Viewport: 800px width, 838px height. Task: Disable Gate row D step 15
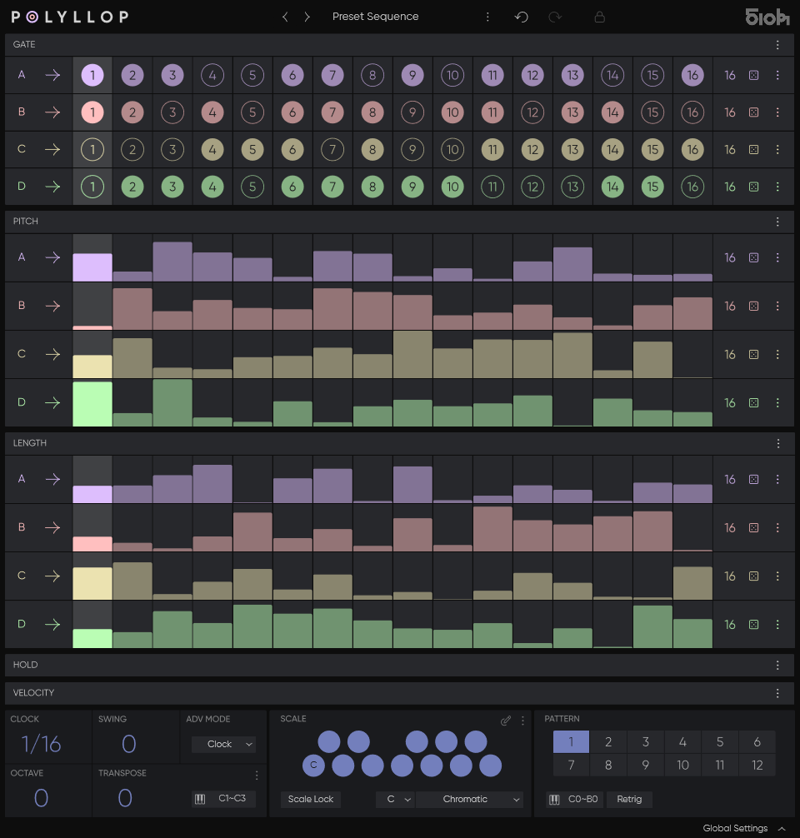pyautogui.click(x=652, y=187)
